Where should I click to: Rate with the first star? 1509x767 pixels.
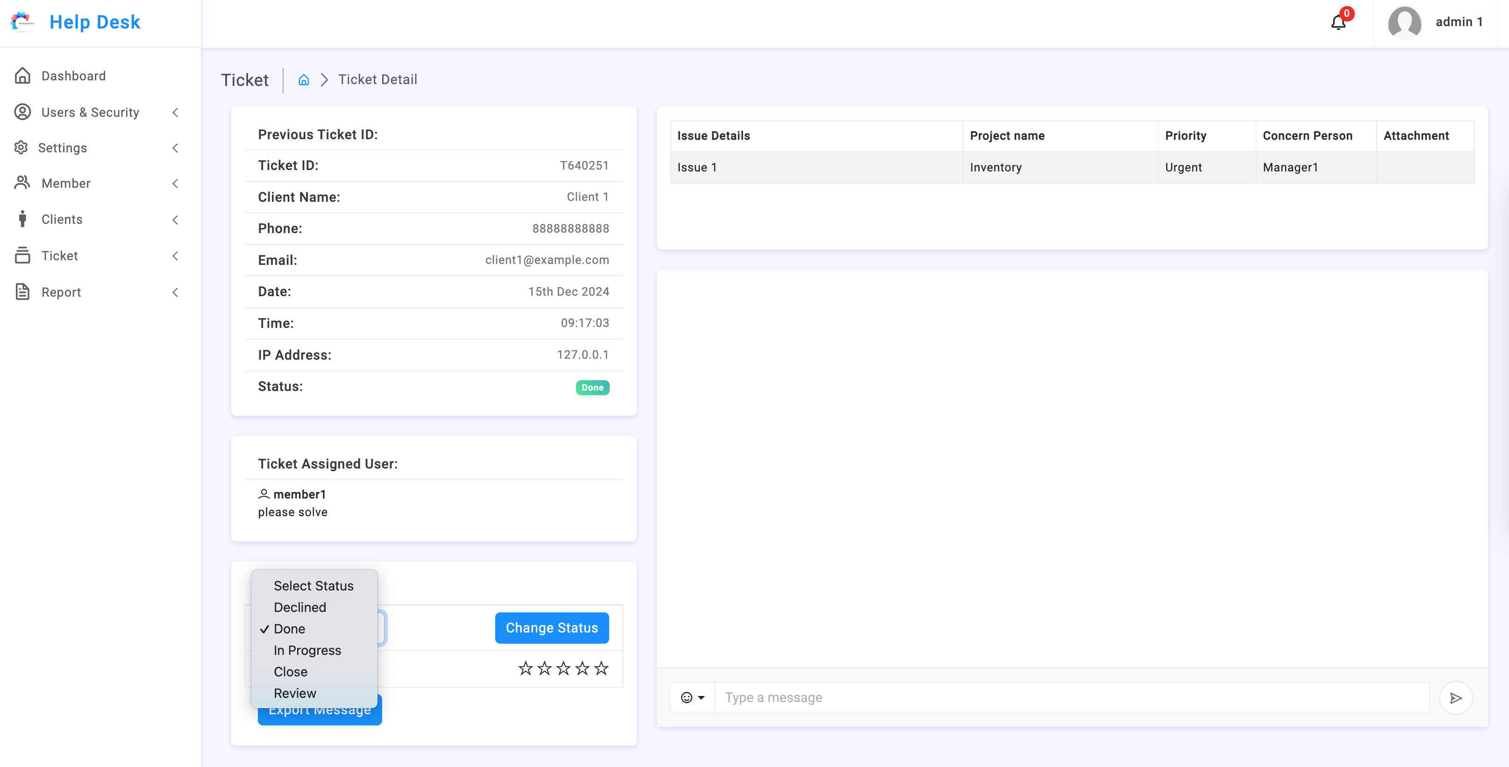526,668
